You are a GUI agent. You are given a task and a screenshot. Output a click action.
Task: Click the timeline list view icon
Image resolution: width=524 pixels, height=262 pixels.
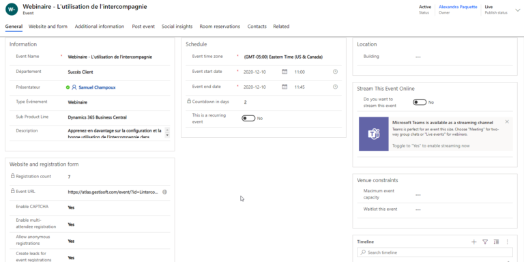pyautogui.click(x=496, y=242)
